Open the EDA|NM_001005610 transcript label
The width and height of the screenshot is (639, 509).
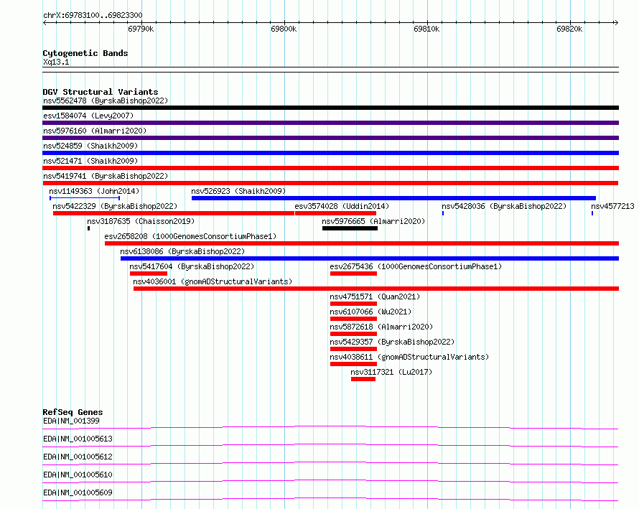coord(78,475)
